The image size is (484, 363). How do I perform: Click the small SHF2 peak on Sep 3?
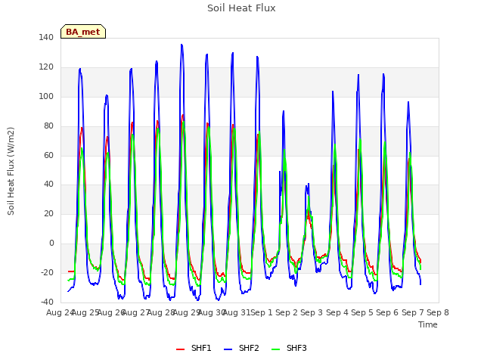(x=308, y=185)
